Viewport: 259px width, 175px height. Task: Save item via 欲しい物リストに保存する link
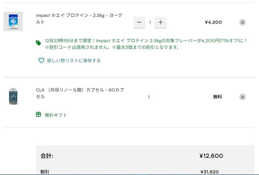(74, 60)
